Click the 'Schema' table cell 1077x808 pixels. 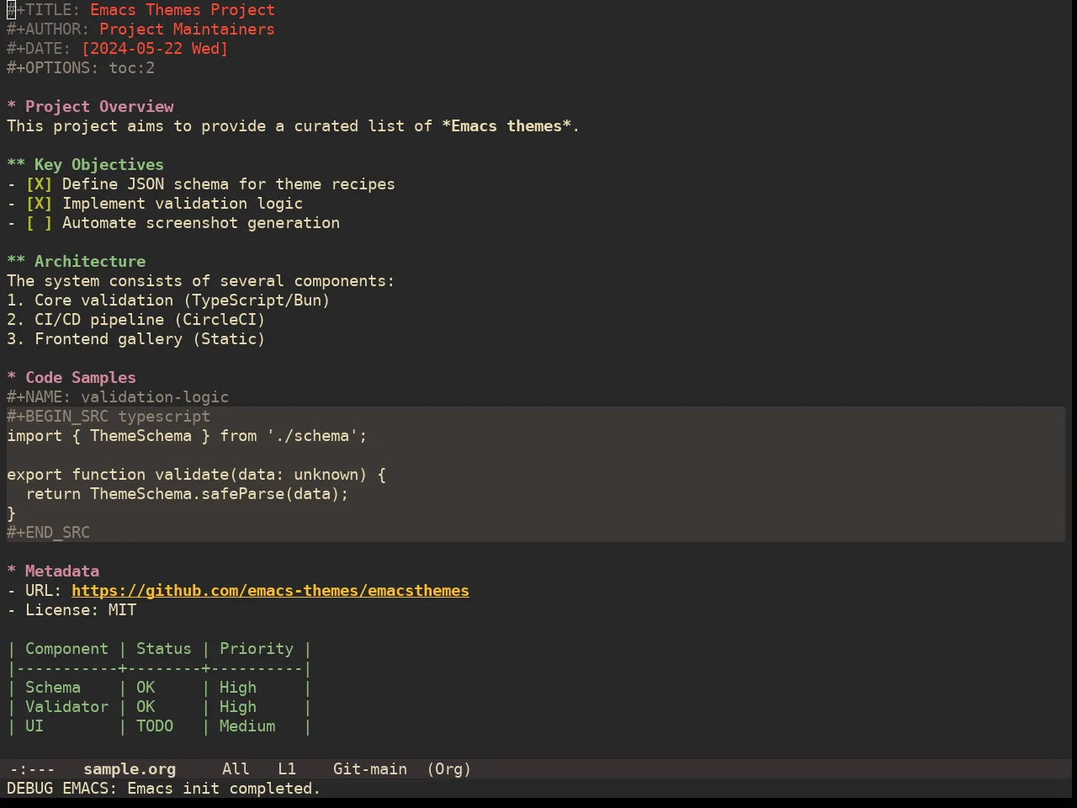point(53,688)
